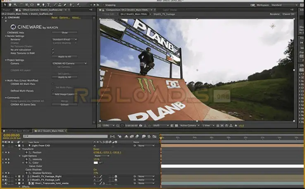Select the Shot01_TV_Footage breadcrumb tab
The height and width of the screenshot is (189, 305).
click(164, 14)
